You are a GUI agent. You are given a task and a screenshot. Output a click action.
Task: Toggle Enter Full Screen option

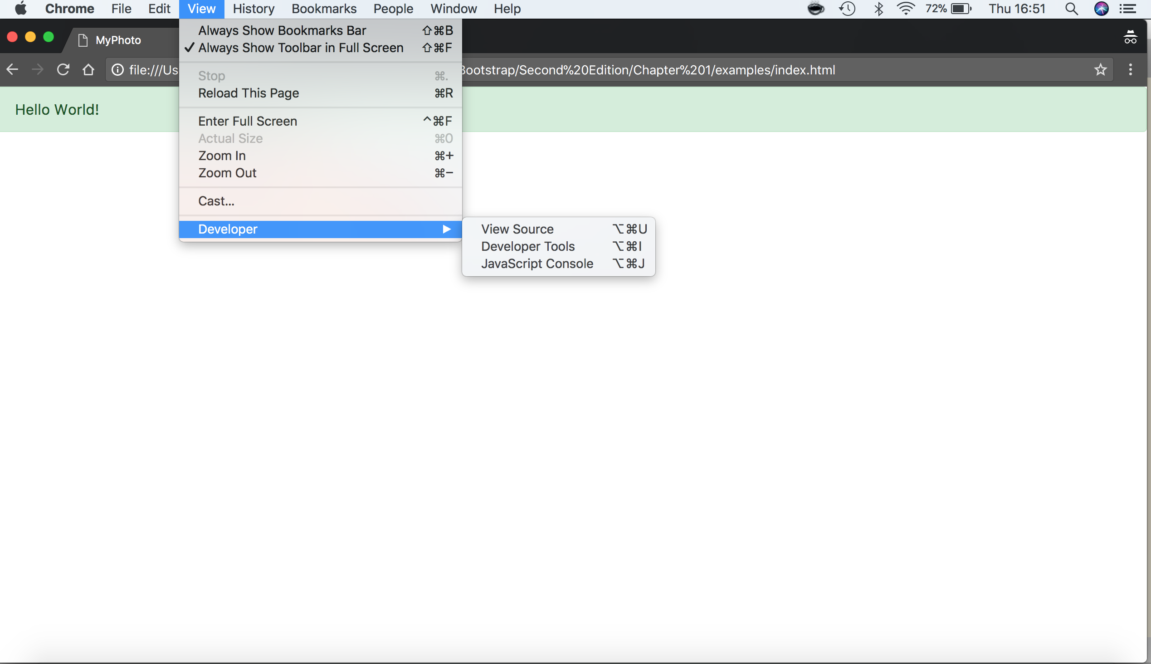point(248,121)
